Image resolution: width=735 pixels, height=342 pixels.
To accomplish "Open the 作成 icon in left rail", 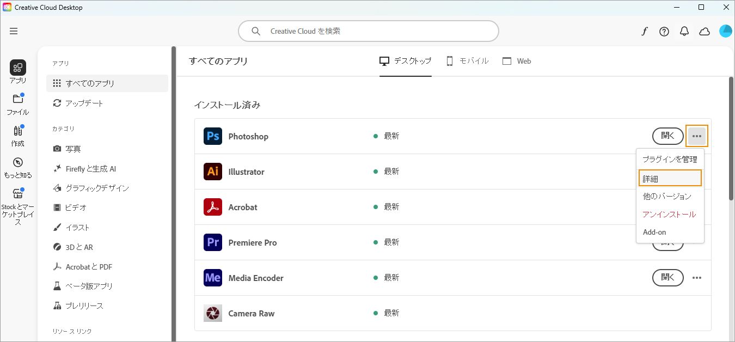I will (x=18, y=131).
